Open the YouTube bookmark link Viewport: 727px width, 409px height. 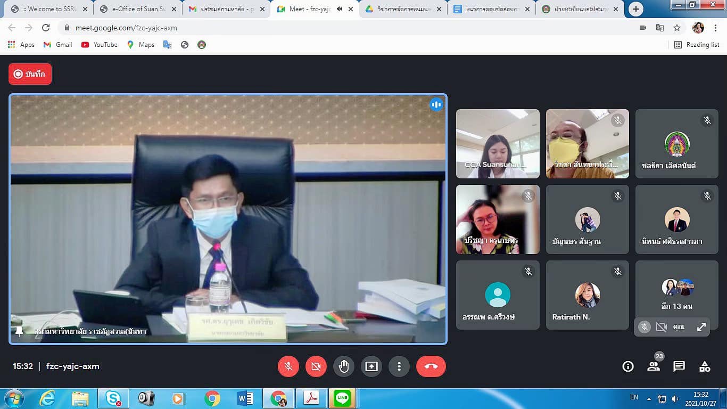[100, 45]
